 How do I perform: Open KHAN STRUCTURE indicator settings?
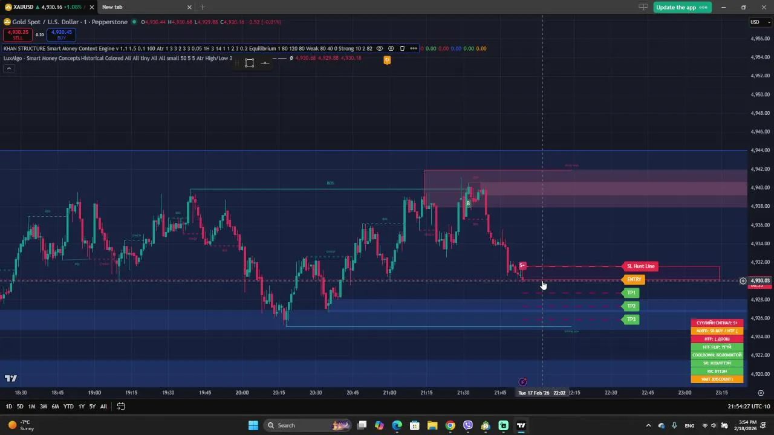pyautogui.click(x=391, y=48)
